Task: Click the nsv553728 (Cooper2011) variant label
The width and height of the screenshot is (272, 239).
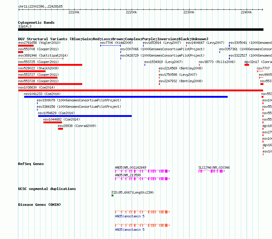Action: [39, 81]
